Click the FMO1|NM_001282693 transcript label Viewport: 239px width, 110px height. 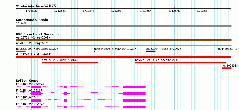click(30, 84)
